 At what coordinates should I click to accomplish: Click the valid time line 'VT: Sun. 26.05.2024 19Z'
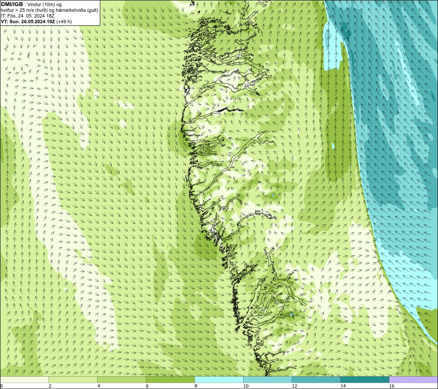(28, 21)
